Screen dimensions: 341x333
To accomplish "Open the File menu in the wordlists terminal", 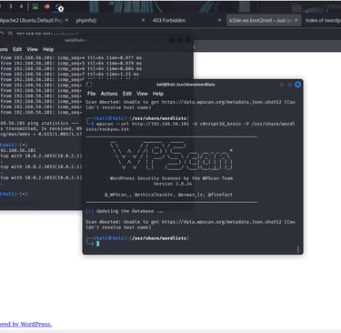I will [91, 94].
